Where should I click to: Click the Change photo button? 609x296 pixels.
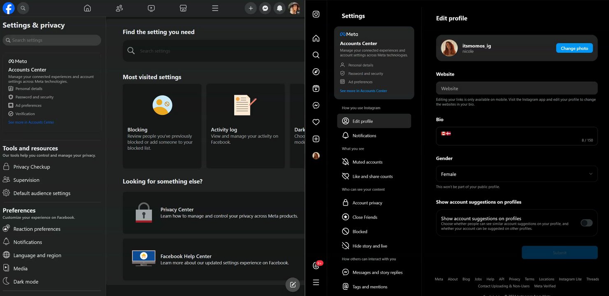click(x=574, y=48)
